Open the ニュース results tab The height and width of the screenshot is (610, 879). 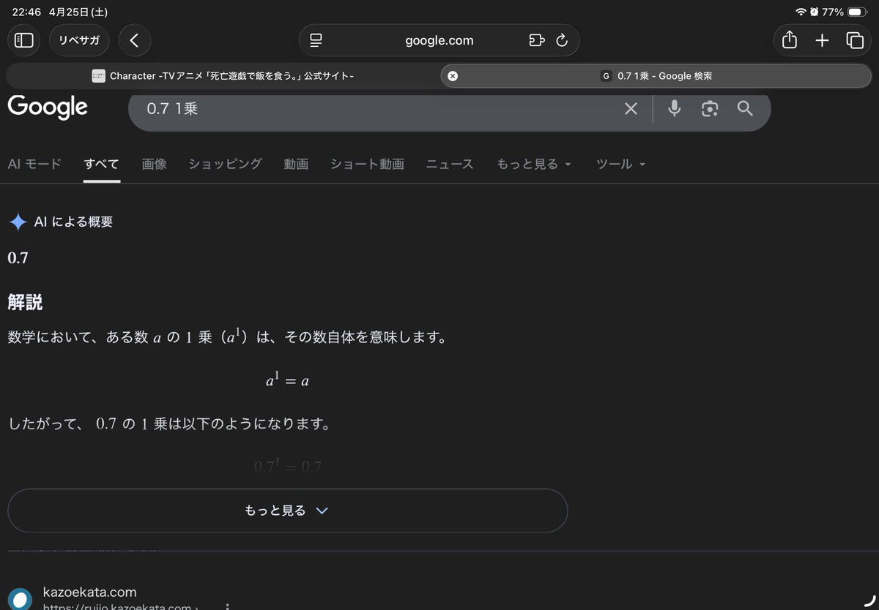pyautogui.click(x=450, y=164)
